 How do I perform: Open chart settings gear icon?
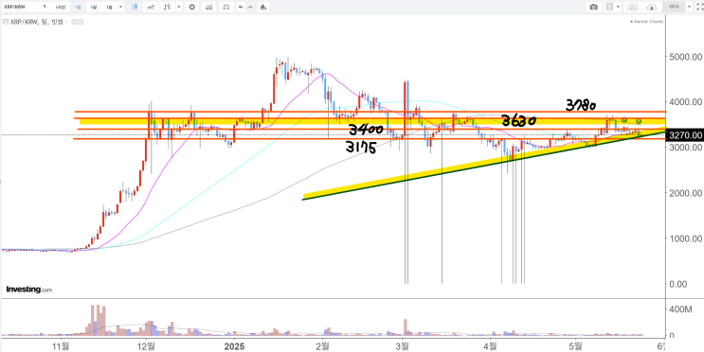coord(191,8)
